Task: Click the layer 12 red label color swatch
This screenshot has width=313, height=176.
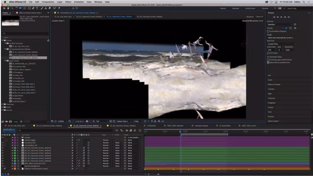Action: (x=15, y=166)
